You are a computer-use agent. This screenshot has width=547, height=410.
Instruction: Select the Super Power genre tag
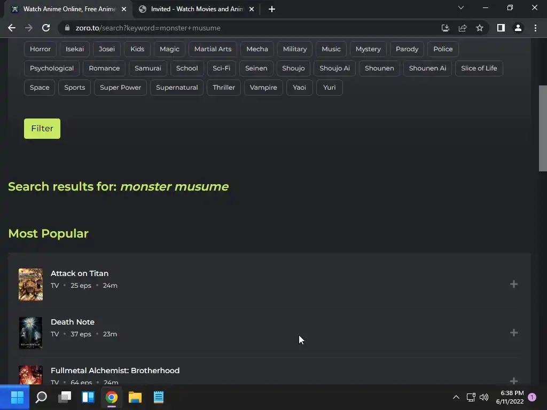coord(120,88)
